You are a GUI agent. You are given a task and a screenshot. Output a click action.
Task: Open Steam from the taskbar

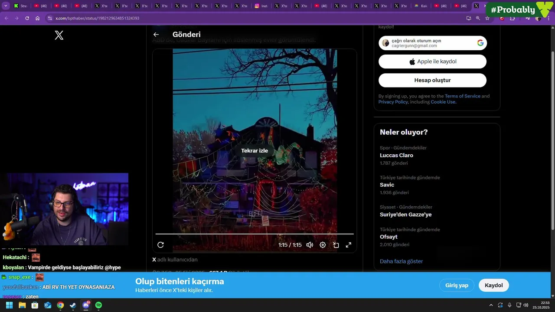click(x=73, y=305)
